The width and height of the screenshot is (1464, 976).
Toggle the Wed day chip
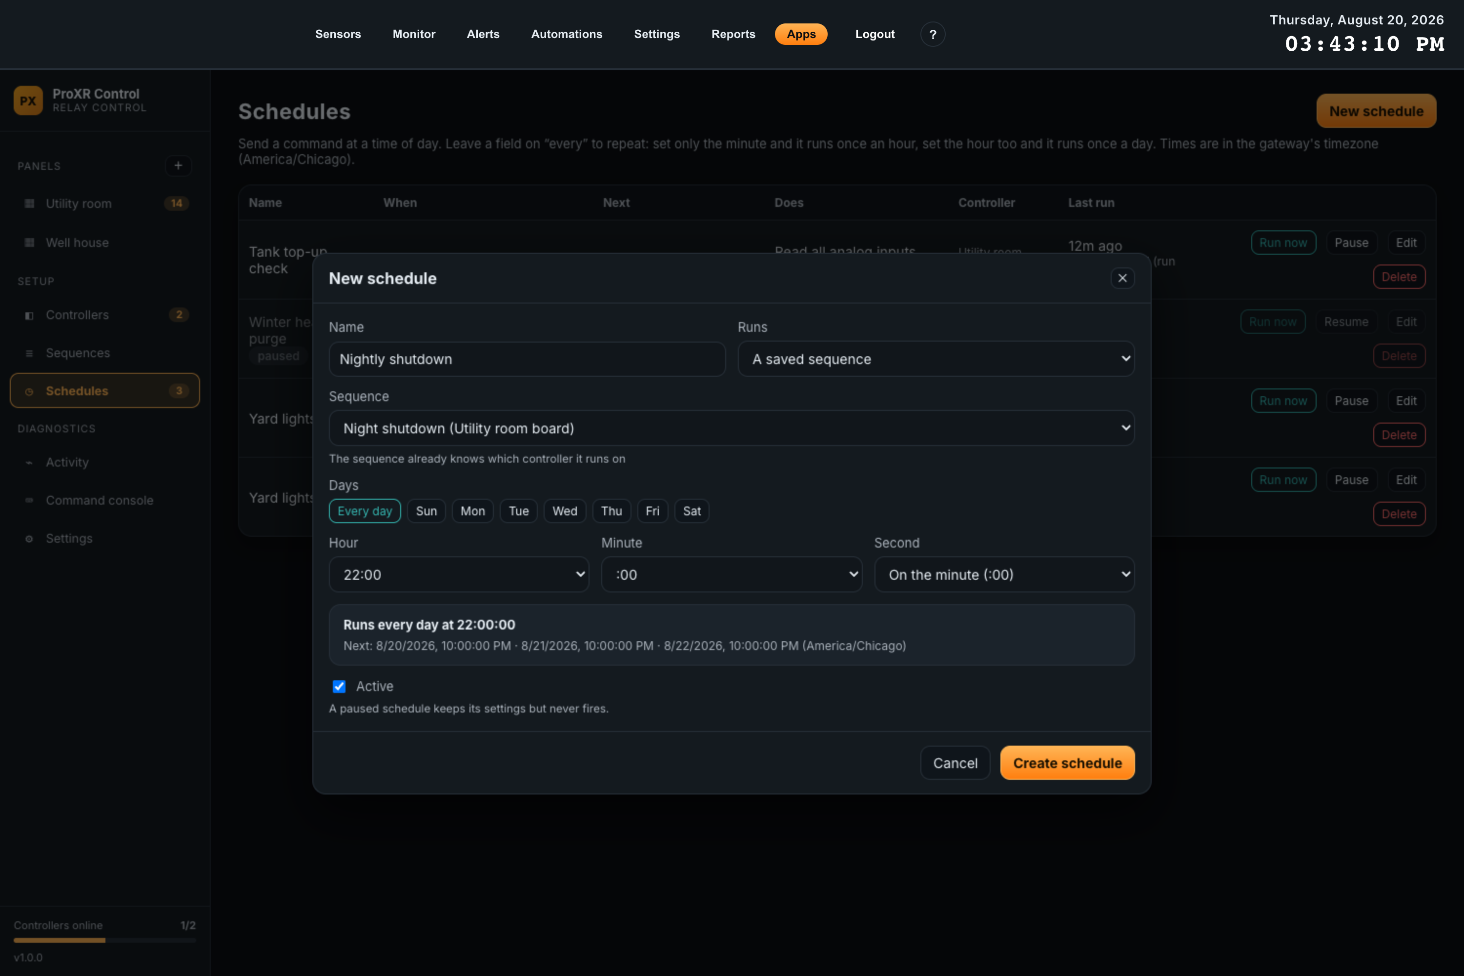[565, 511]
